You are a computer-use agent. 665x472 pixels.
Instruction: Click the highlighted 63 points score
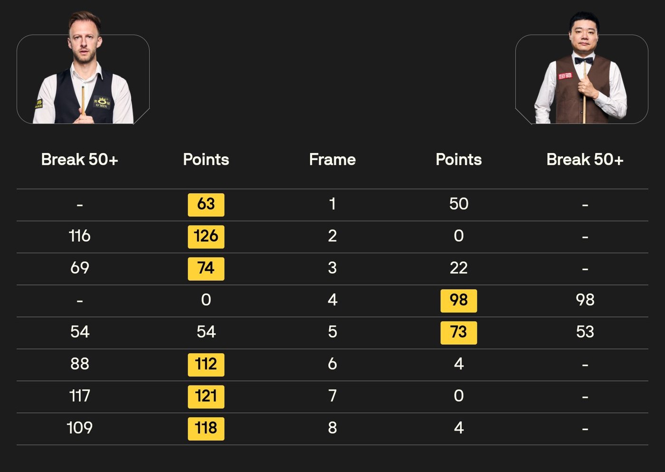point(206,205)
